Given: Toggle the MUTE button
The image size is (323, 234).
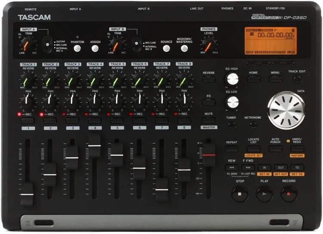Looking at the screenshot, I should (209, 120).
